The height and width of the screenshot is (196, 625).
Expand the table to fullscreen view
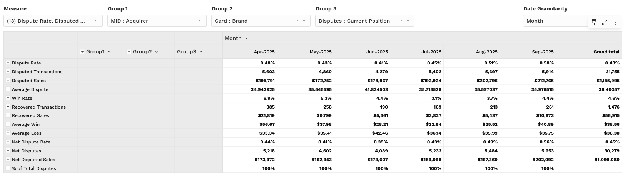tap(605, 22)
